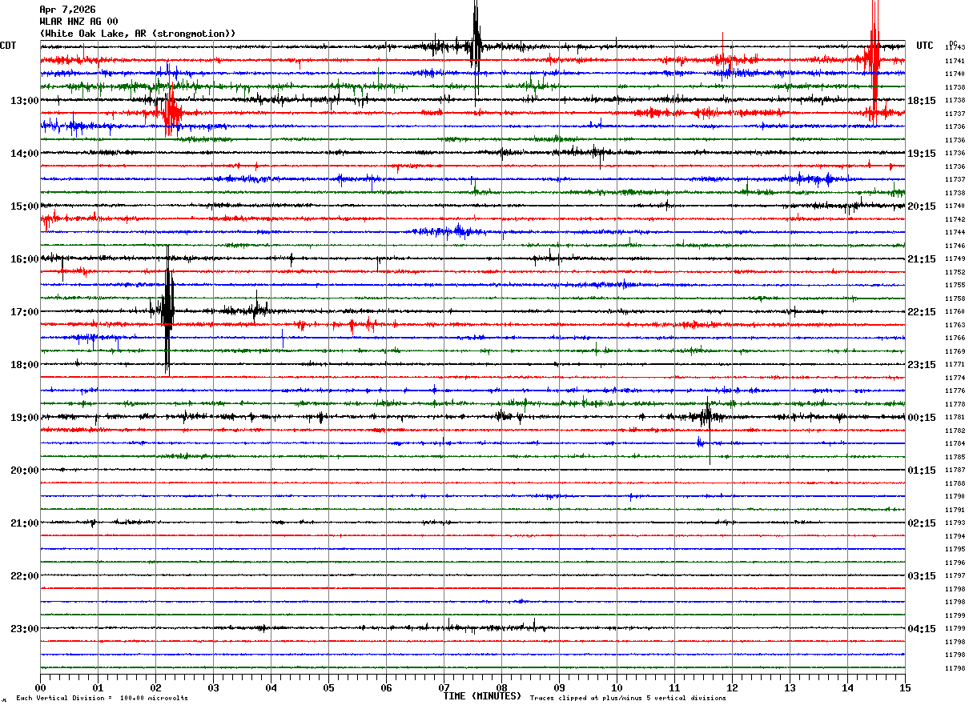Click the date text 'Apr 7,2026'
The height and width of the screenshot is (709, 969).
tap(67, 10)
